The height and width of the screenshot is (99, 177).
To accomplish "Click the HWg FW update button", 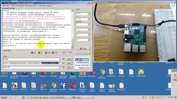I will pyautogui.click(x=83, y=53).
